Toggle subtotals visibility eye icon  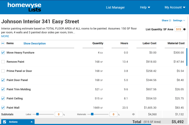pyautogui.click(x=133, y=114)
